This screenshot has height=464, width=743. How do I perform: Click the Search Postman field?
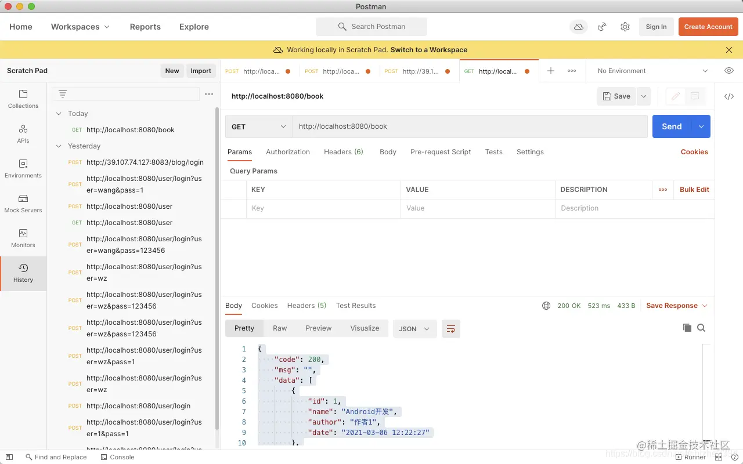(x=371, y=27)
